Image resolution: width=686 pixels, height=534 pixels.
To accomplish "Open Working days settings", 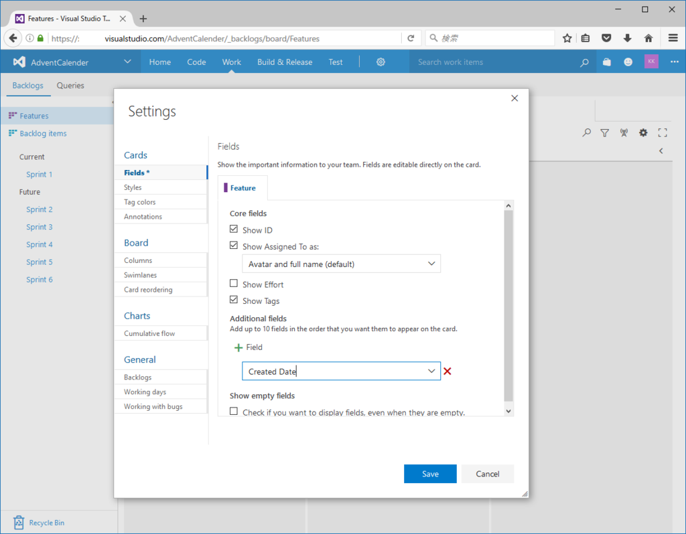I will click(161, 392).
